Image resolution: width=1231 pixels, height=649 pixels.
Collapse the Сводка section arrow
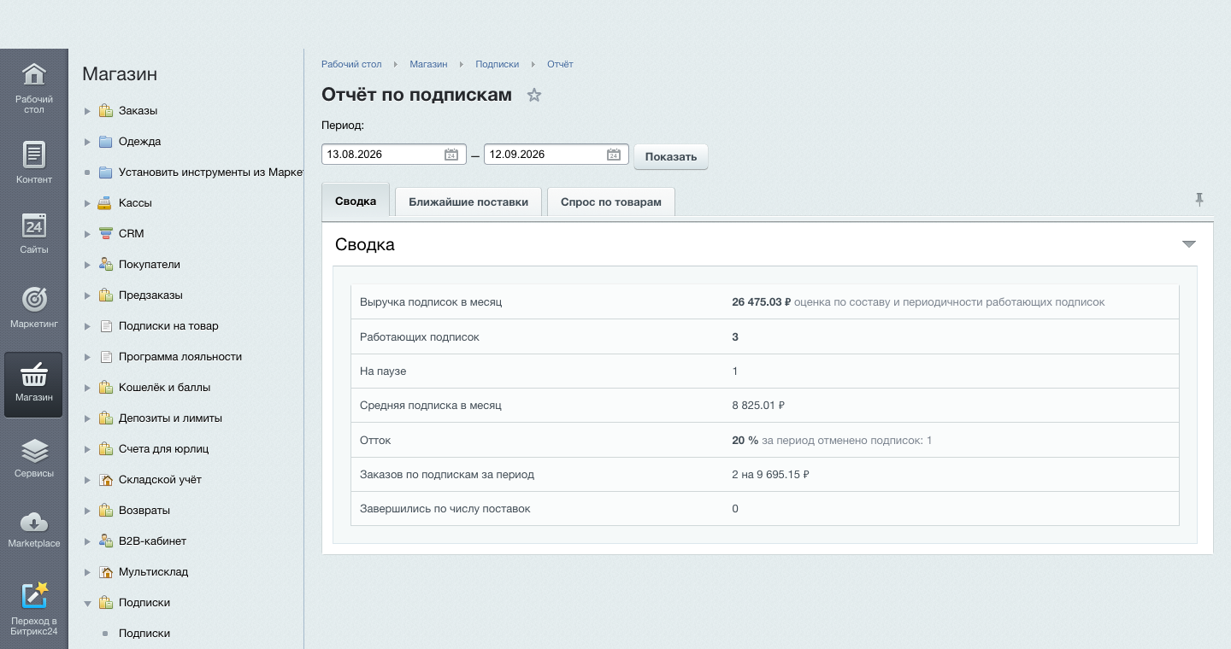[1188, 244]
